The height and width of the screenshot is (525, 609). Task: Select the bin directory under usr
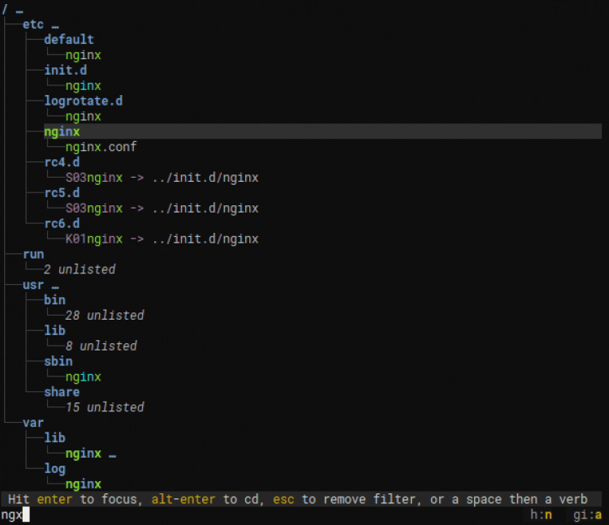tap(54, 300)
